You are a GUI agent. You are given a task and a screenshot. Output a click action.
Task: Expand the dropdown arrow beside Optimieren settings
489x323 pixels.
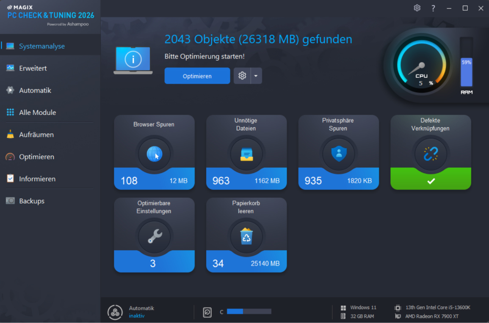pos(256,76)
